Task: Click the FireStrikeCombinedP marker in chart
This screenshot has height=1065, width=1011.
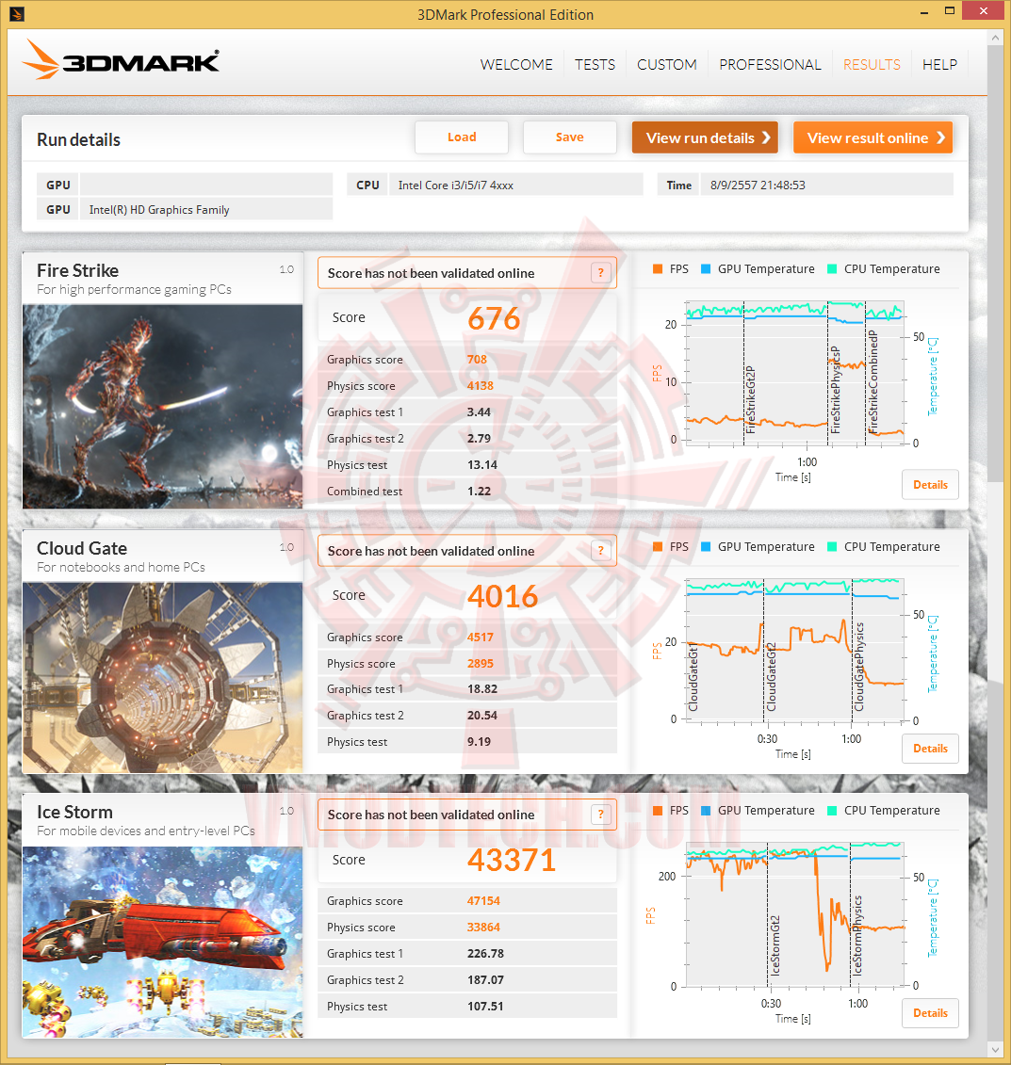Action: [872, 381]
